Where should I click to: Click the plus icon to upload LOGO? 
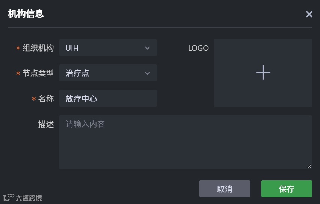pyautogui.click(x=263, y=72)
